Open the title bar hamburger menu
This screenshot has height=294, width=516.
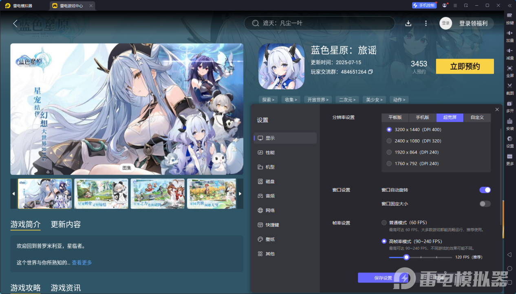coord(455,5)
